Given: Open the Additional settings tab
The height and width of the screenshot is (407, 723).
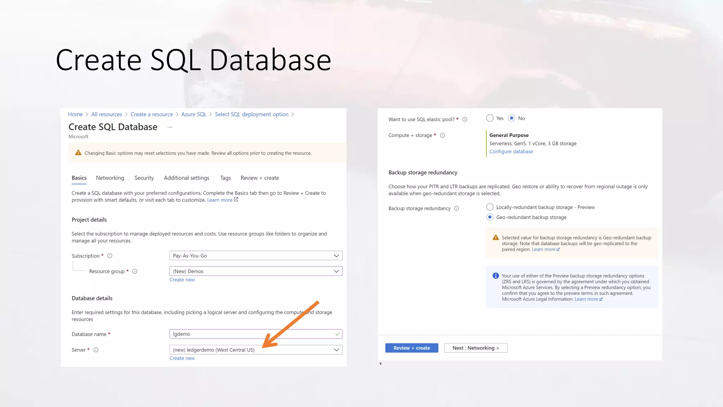Looking at the screenshot, I should (x=186, y=178).
